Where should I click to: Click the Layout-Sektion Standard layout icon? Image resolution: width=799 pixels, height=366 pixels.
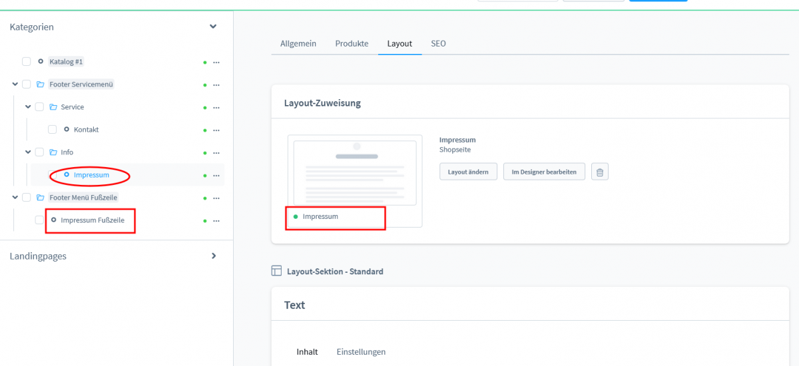tap(276, 271)
